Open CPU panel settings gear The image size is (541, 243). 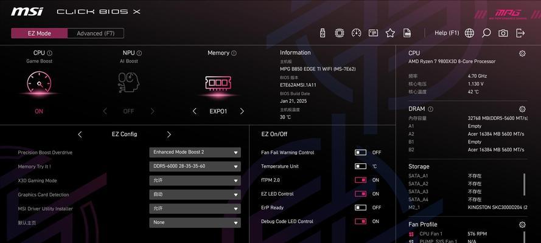[x=522, y=53]
